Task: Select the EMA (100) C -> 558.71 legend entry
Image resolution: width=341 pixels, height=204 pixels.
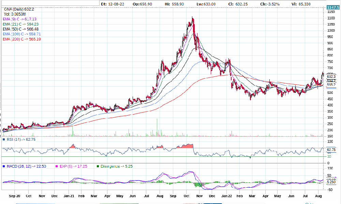Action: click(22, 34)
